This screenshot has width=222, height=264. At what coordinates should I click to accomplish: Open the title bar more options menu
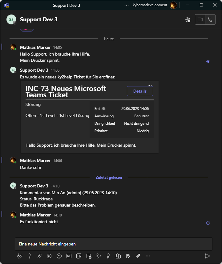tap(126, 5)
